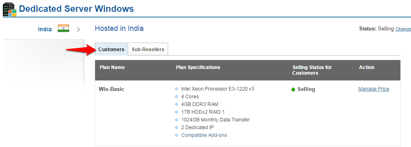Open the Compatible Add-ons link

(204, 135)
